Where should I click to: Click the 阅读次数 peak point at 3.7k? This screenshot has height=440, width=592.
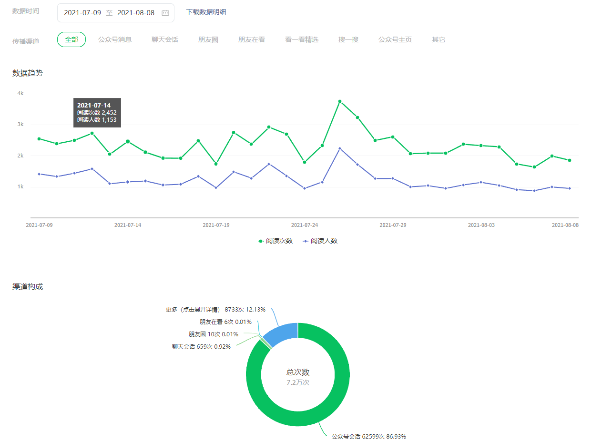point(340,101)
